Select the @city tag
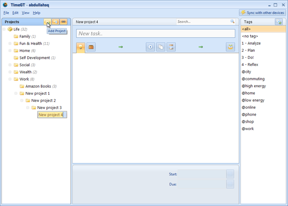Viewport: 288px width, 206px height. 263,72
